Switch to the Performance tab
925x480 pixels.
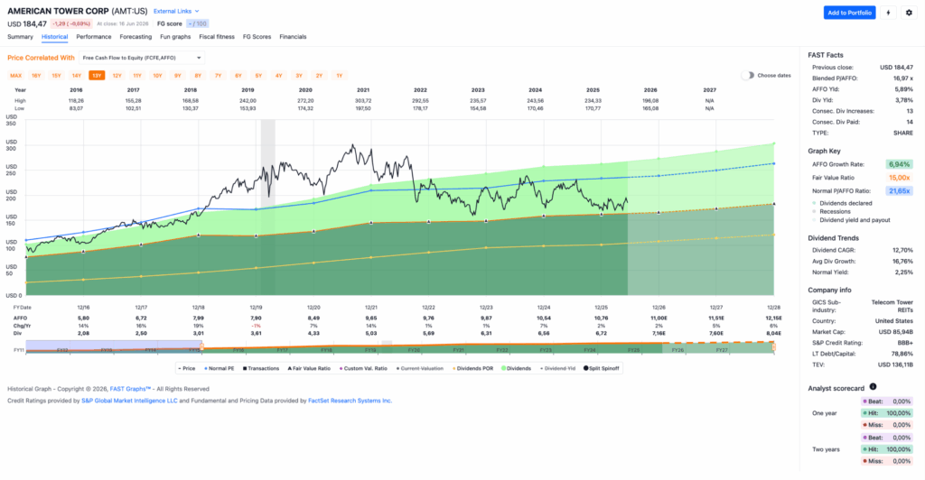point(94,36)
